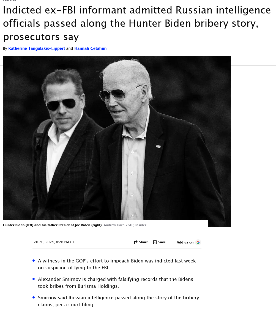Image resolution: width=276 pixels, height=315 pixels.
Task: Open author Katherine Tangalakis-Lippert's profile link
Action: click(37, 48)
